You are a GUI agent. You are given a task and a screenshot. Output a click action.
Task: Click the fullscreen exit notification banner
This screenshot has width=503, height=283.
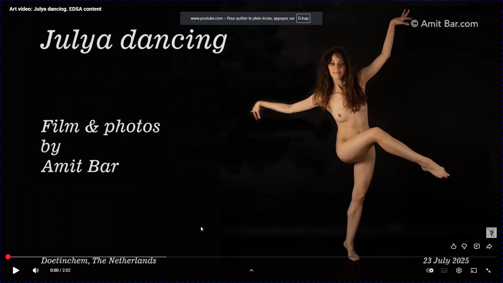point(242,18)
